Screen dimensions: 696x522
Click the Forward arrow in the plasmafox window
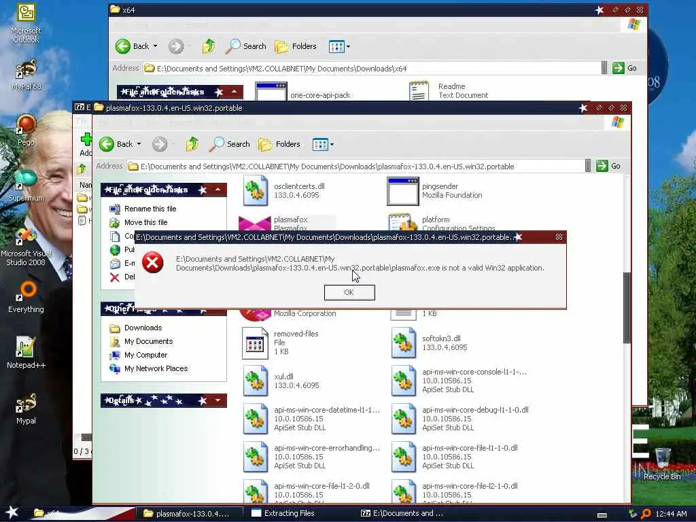[160, 144]
